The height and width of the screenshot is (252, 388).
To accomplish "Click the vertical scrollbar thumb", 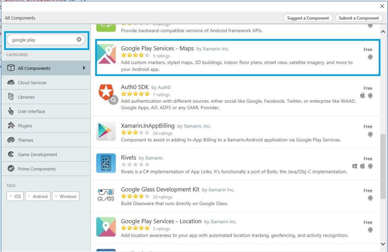I will point(383,167).
